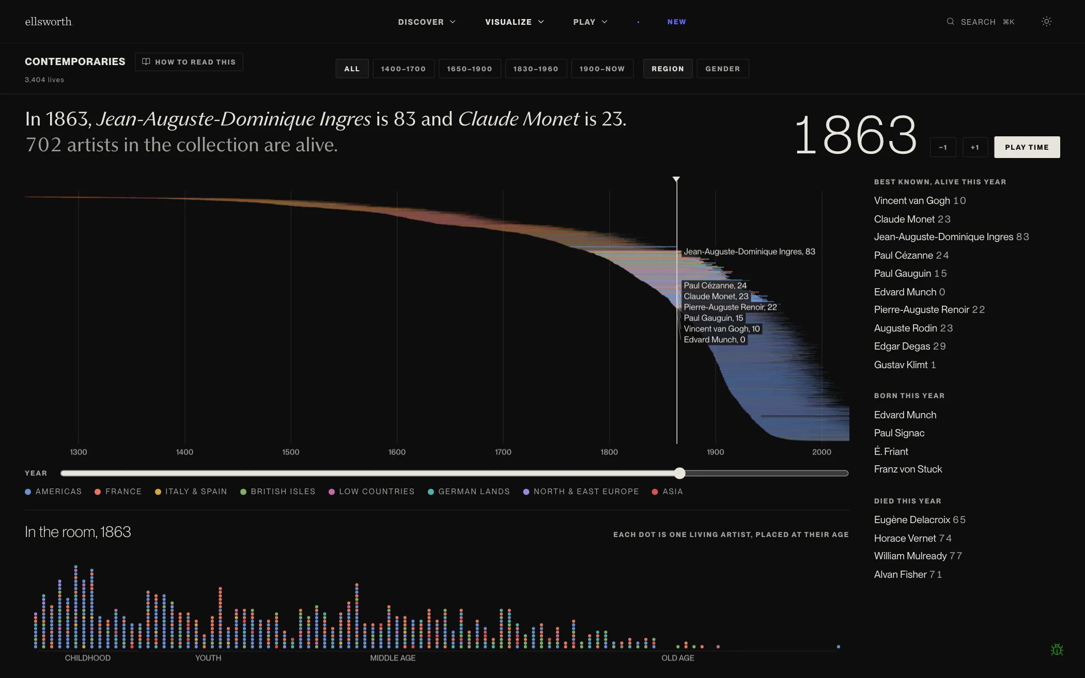Image resolution: width=1085 pixels, height=678 pixels.
Task: Click the lone blue dot at far old age
Action: click(838, 647)
